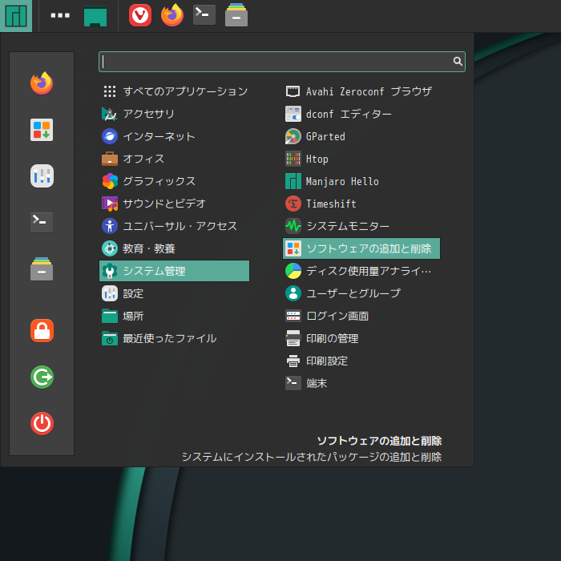Select the すべてのアプリケーション category
This screenshot has height=561, width=561.
click(174, 91)
